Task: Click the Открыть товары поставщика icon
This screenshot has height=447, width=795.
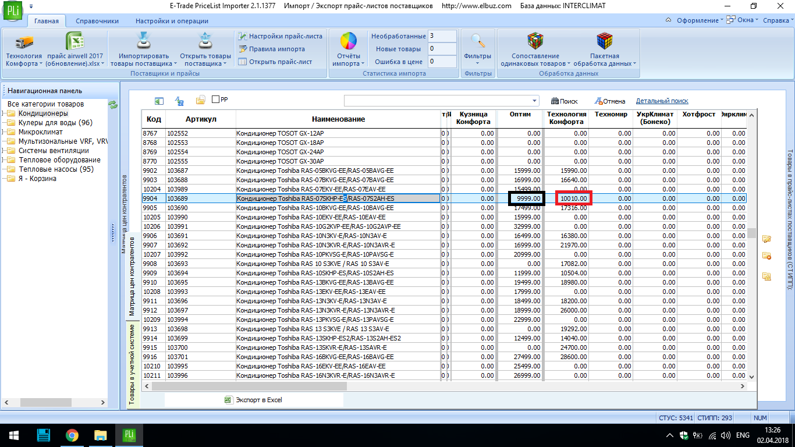Action: click(205, 41)
